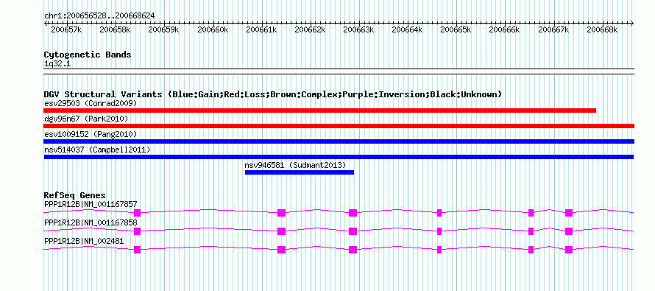Click the NM_001167857 exon just under 200663k
Image resolution: width=655 pixels, height=291 pixels.
(353, 213)
